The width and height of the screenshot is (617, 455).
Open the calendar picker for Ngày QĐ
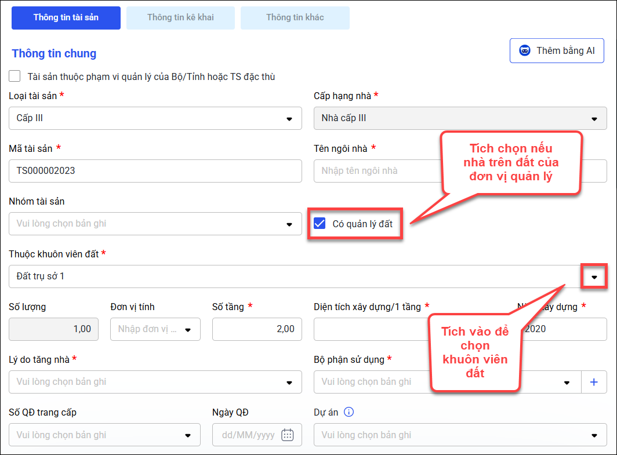[288, 435]
